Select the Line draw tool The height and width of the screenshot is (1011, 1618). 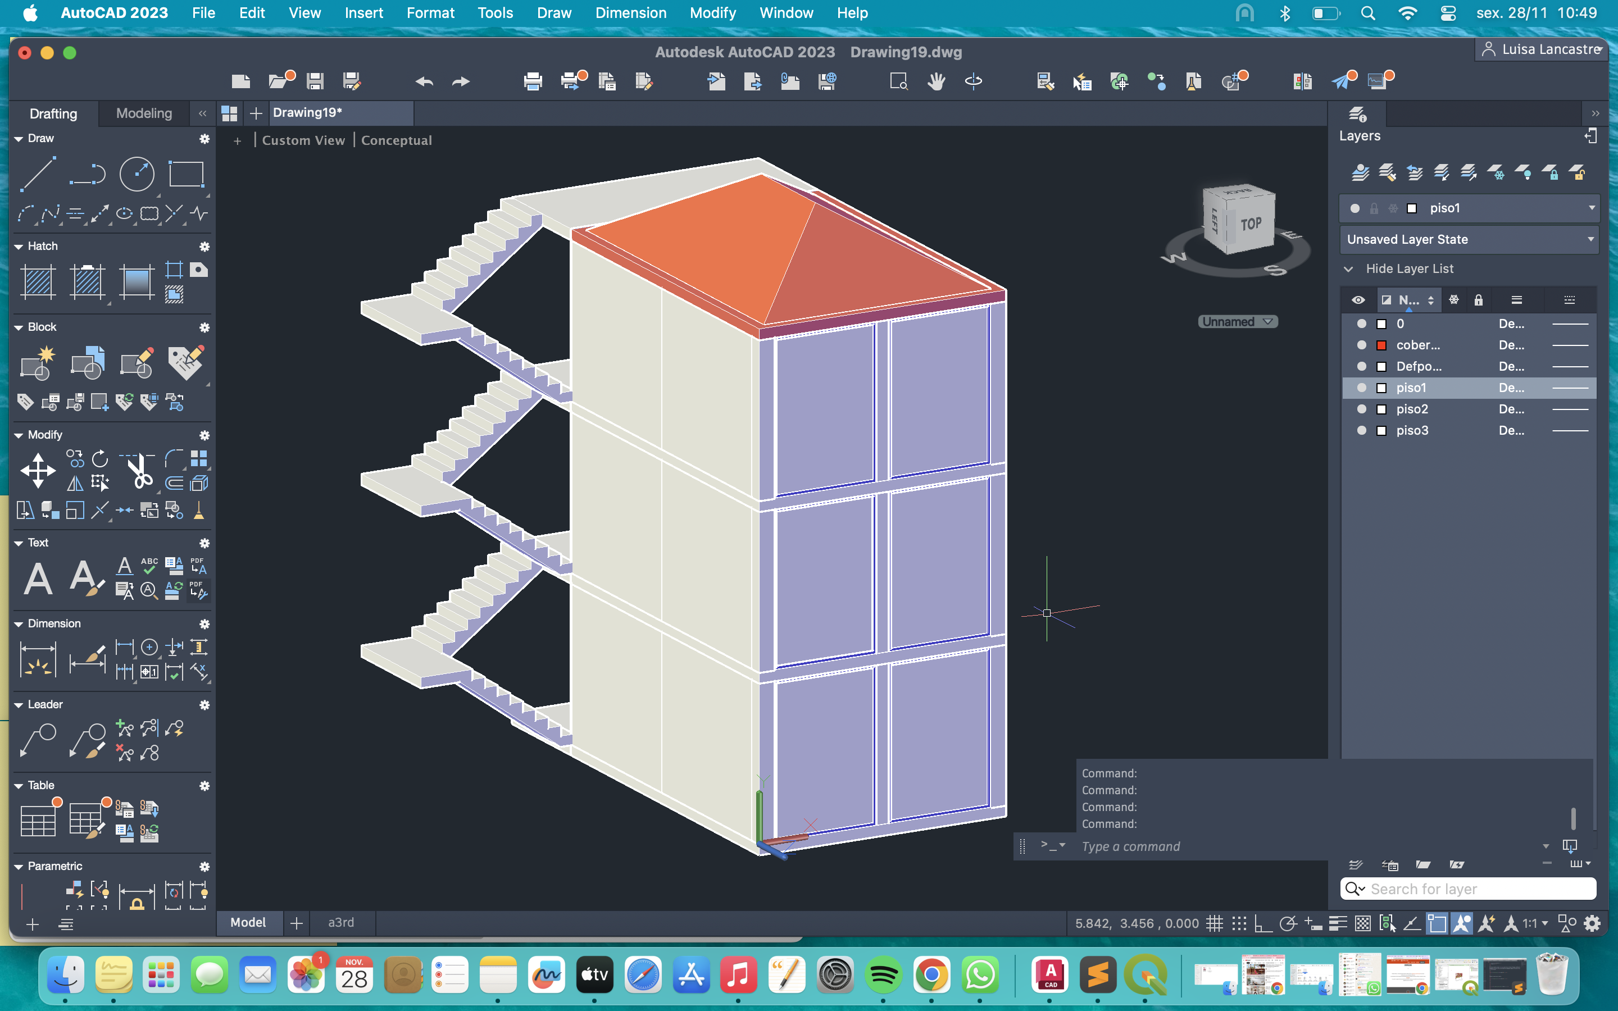tap(38, 175)
